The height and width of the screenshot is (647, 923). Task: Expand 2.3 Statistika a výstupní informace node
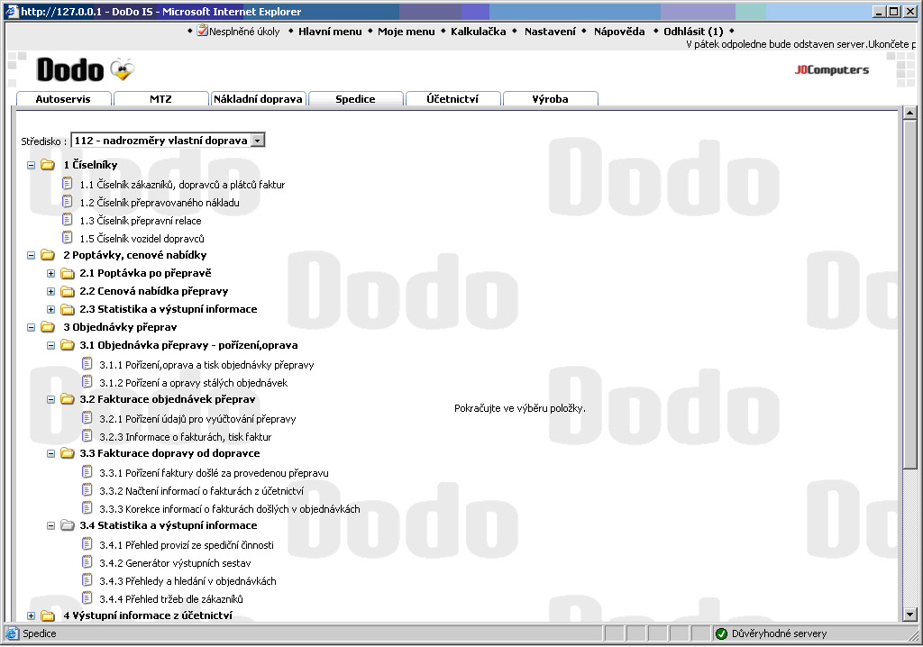[50, 310]
